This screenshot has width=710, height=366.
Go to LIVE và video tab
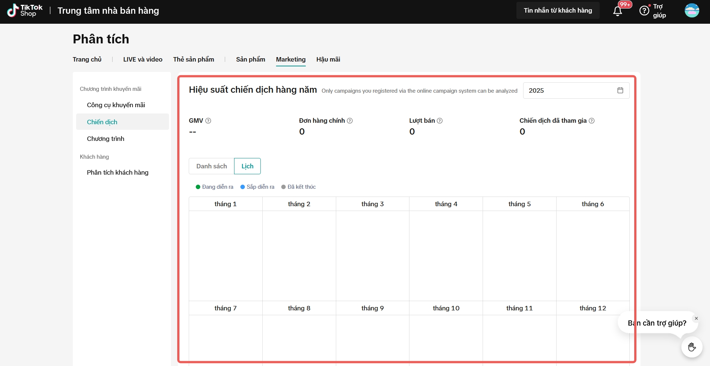click(x=143, y=59)
